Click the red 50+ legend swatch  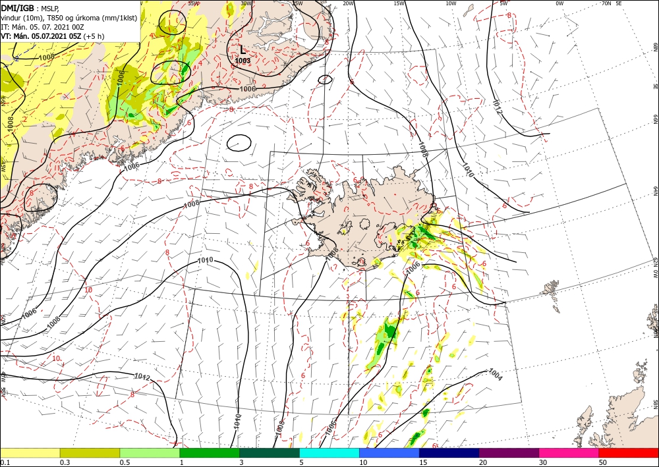tap(629, 453)
